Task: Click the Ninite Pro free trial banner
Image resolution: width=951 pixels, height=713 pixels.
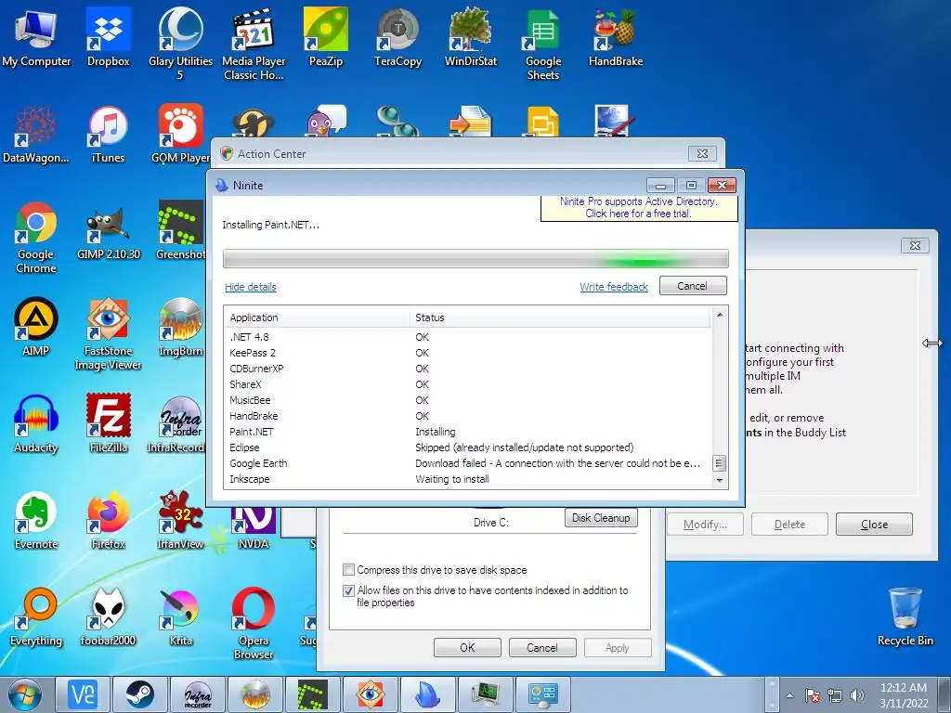Action: [x=639, y=208]
